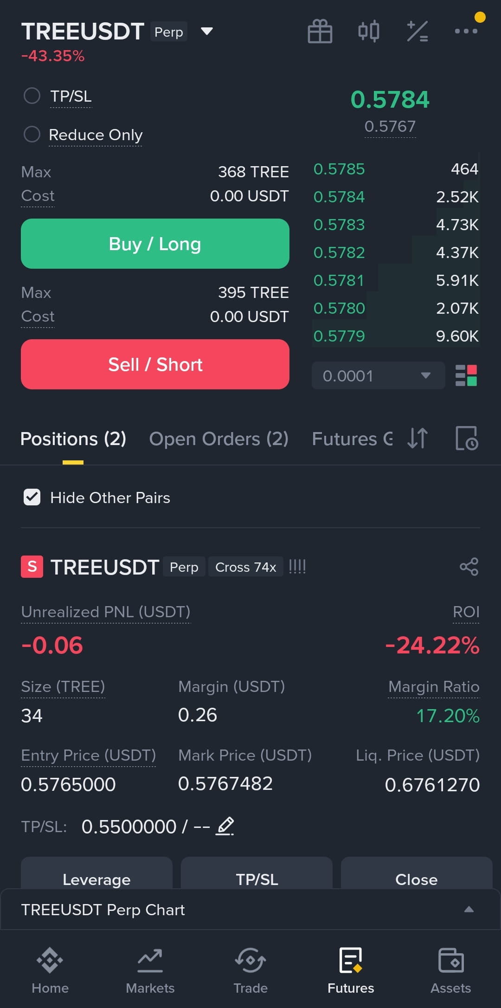Image resolution: width=501 pixels, height=1008 pixels.
Task: Open the gift rewards icon
Action: pos(320,32)
